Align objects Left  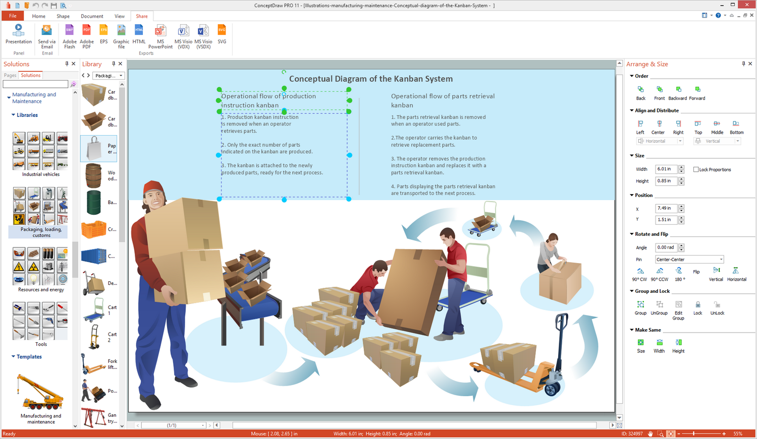(640, 127)
